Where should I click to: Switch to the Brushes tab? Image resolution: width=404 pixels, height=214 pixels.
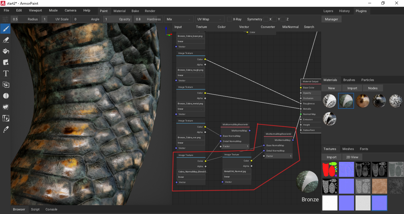[x=349, y=80]
